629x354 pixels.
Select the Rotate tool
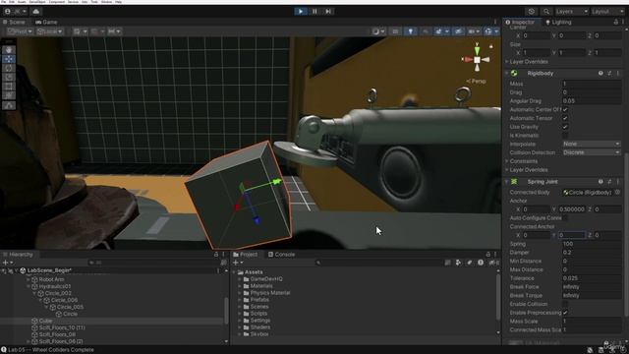(x=9, y=68)
